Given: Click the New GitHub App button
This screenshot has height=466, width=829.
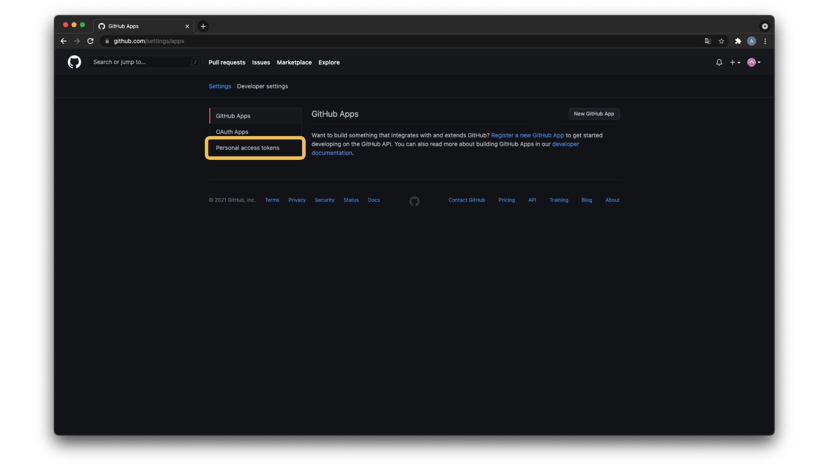Looking at the screenshot, I should (594, 114).
